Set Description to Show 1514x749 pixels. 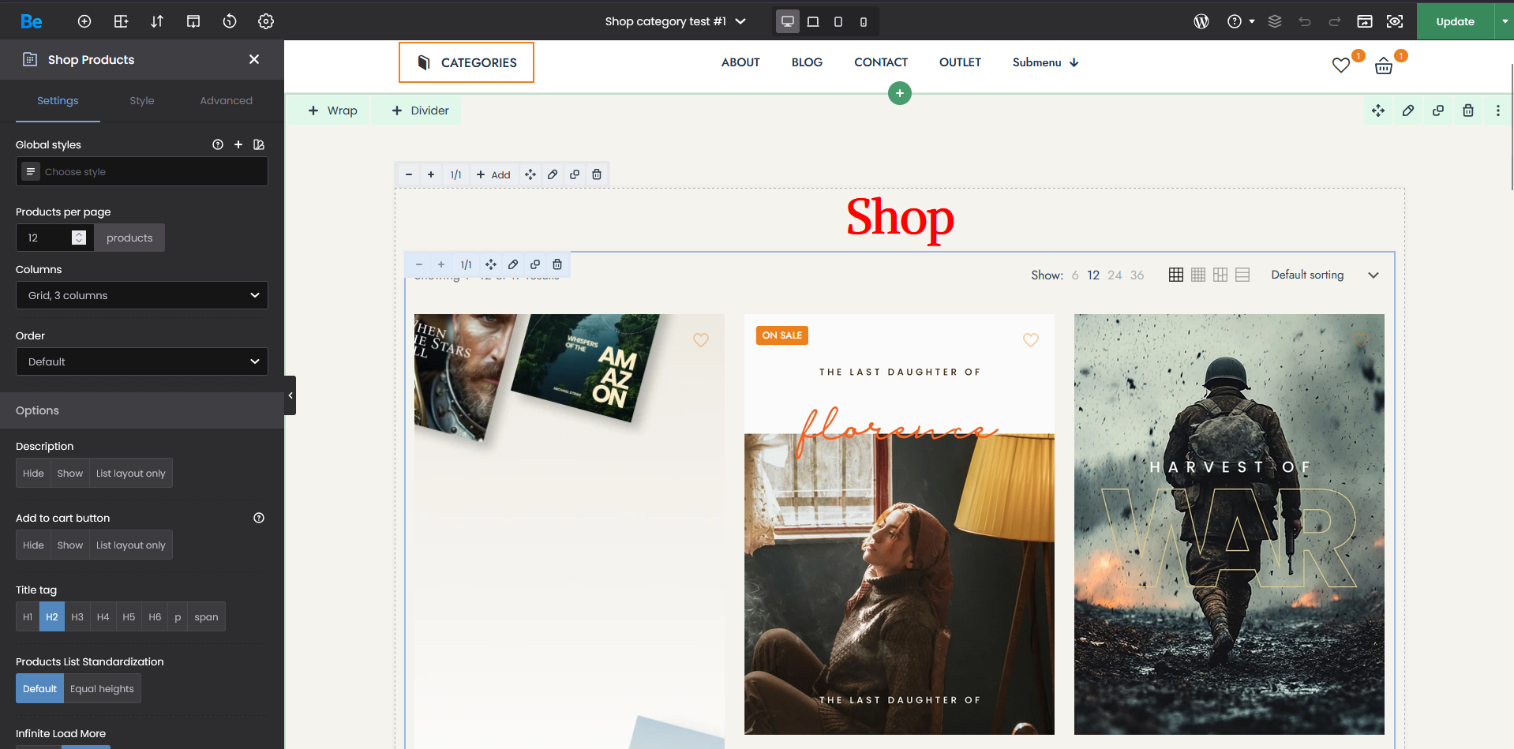pyautogui.click(x=69, y=474)
